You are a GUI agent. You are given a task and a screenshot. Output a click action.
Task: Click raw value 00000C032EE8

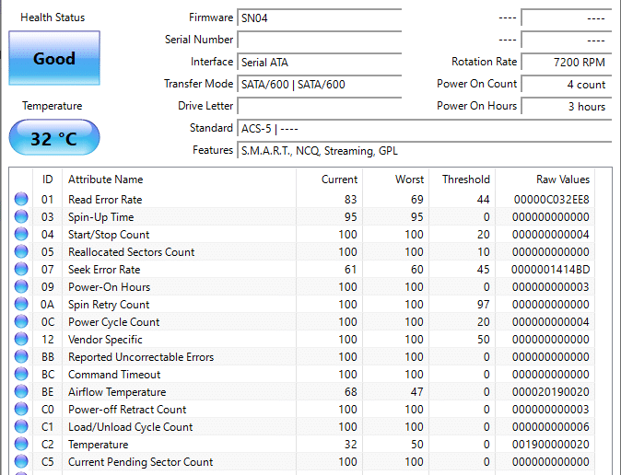(551, 200)
